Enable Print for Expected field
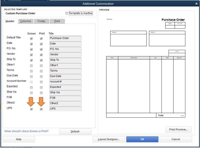 pos(41,87)
